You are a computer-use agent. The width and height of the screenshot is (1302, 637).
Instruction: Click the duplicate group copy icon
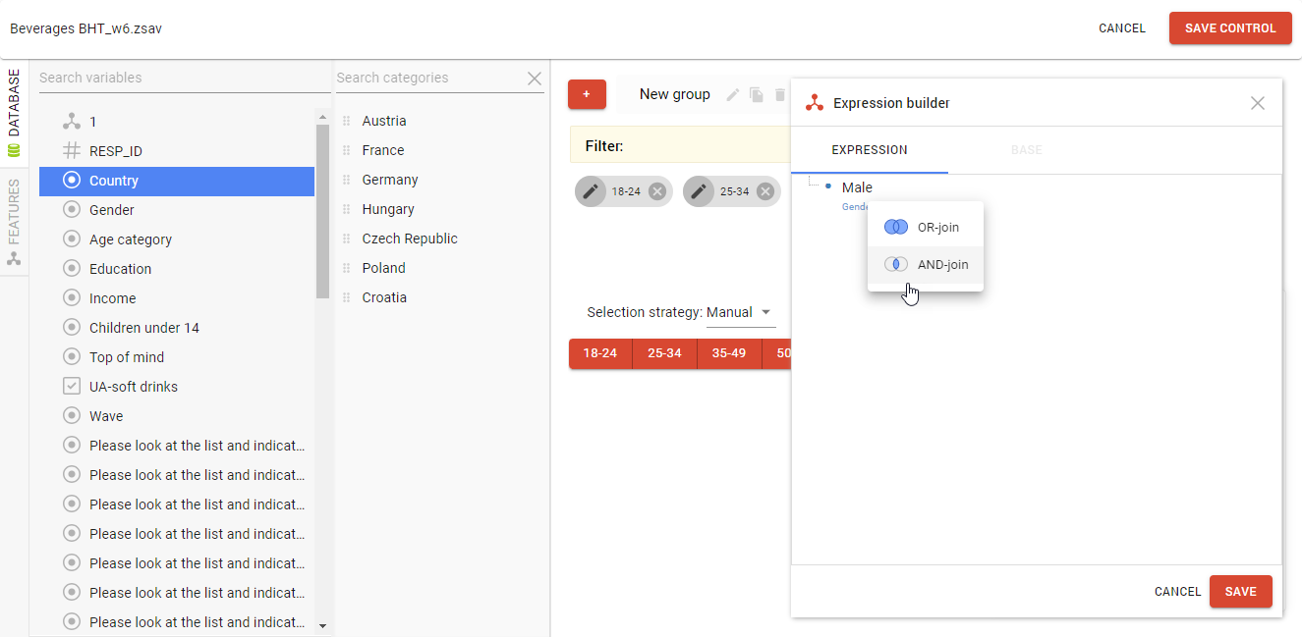tap(757, 95)
